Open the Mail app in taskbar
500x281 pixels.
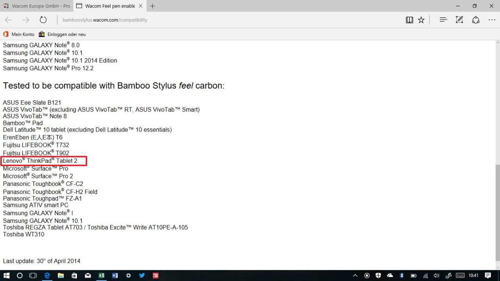pyautogui.click(x=88, y=276)
